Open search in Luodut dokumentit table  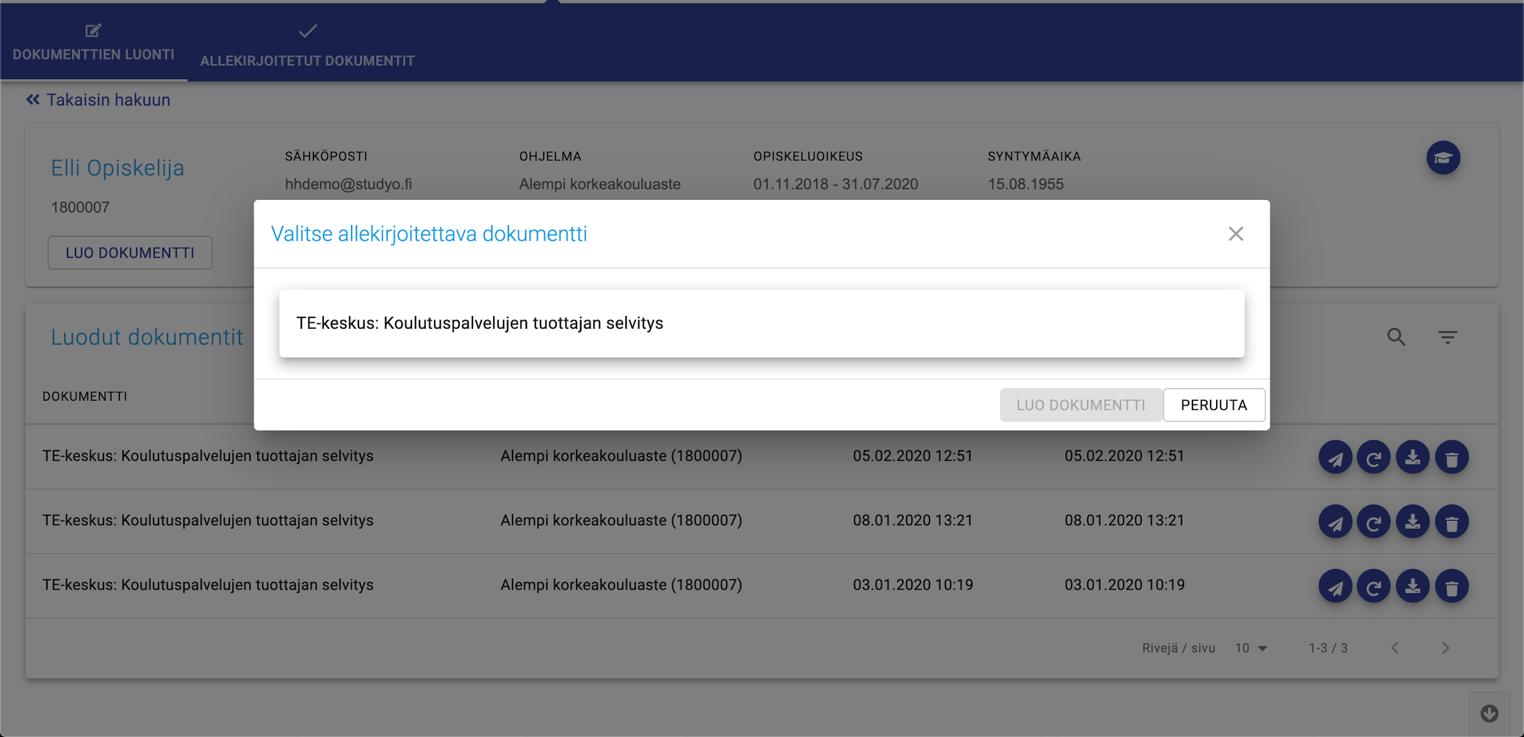click(1396, 337)
